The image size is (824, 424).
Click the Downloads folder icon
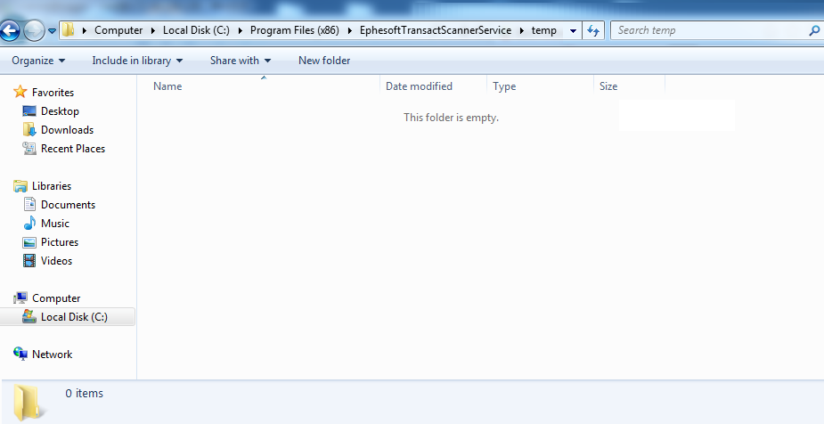(29, 129)
